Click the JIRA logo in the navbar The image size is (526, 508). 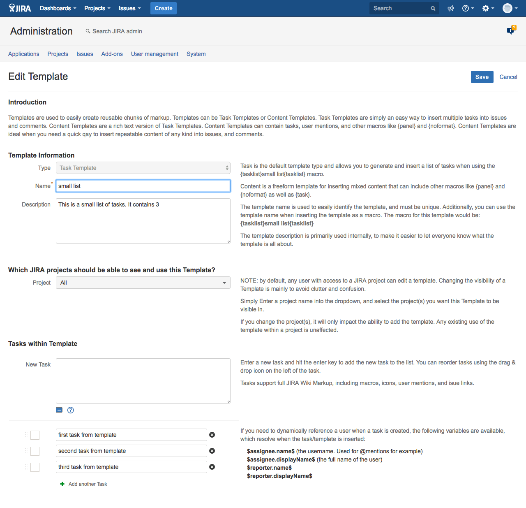20,8
